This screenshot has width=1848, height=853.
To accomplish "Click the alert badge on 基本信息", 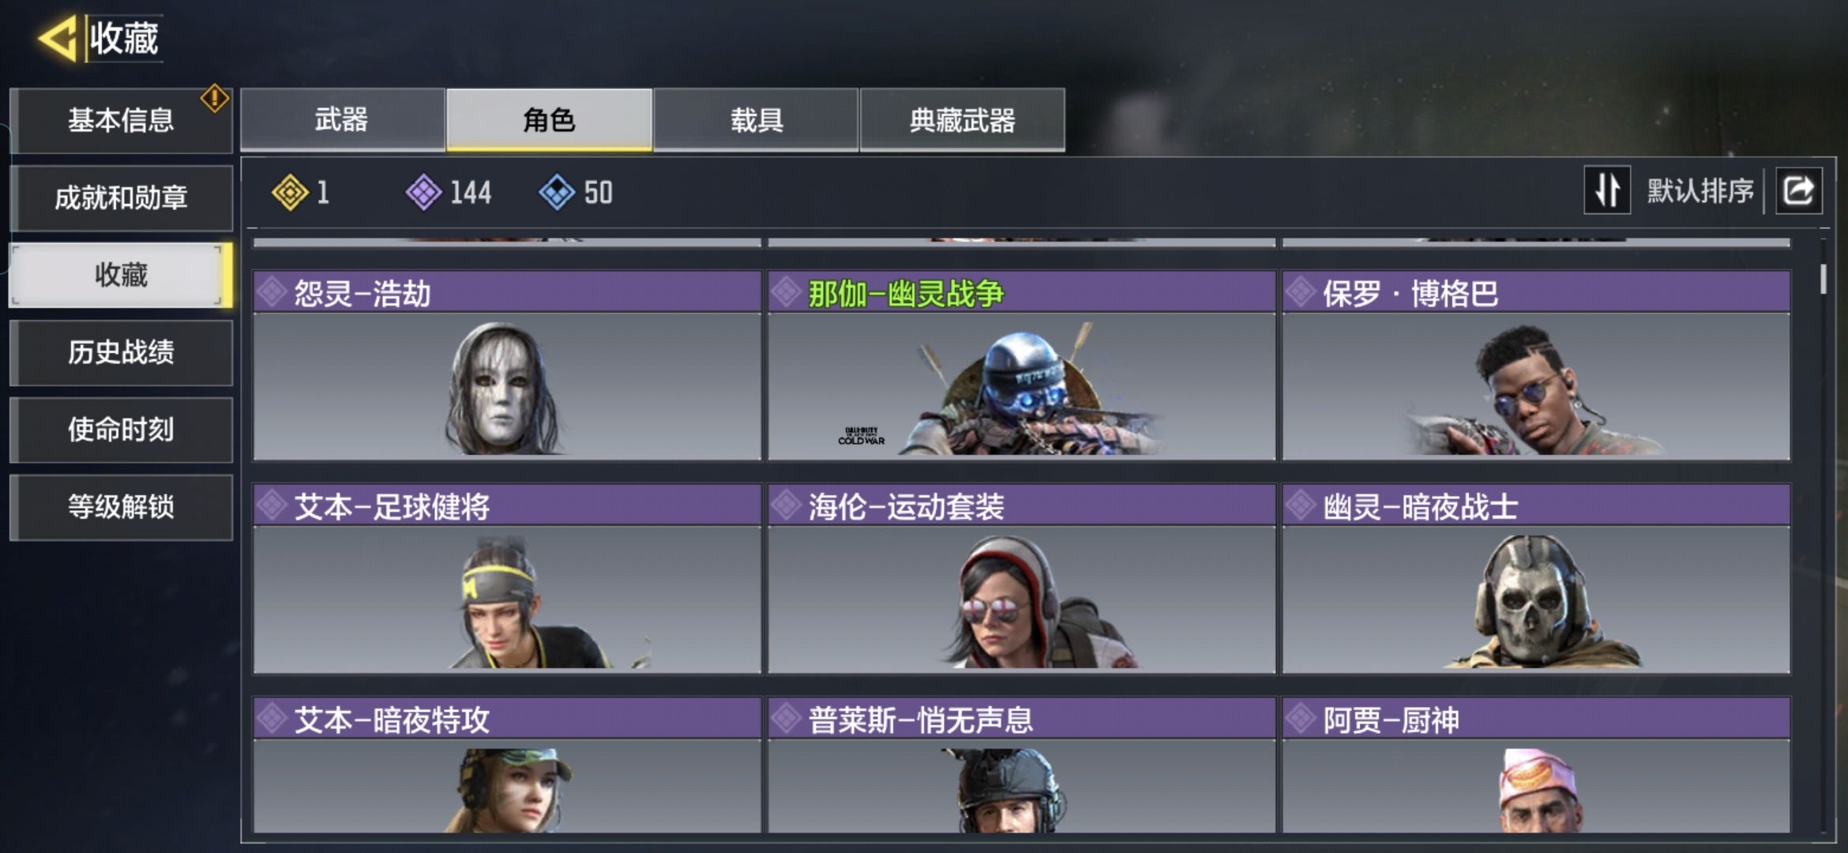I will point(214,99).
